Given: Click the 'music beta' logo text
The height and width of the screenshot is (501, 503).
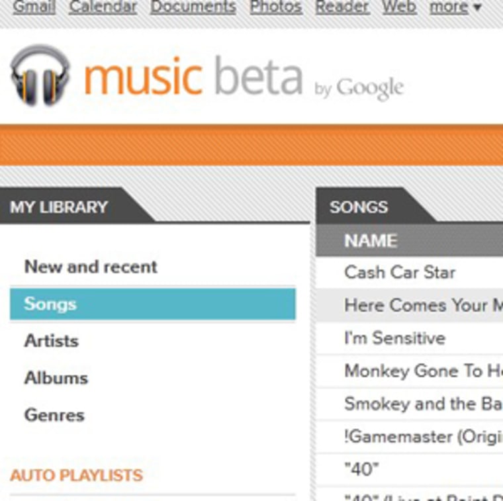Looking at the screenshot, I should tap(193, 77).
